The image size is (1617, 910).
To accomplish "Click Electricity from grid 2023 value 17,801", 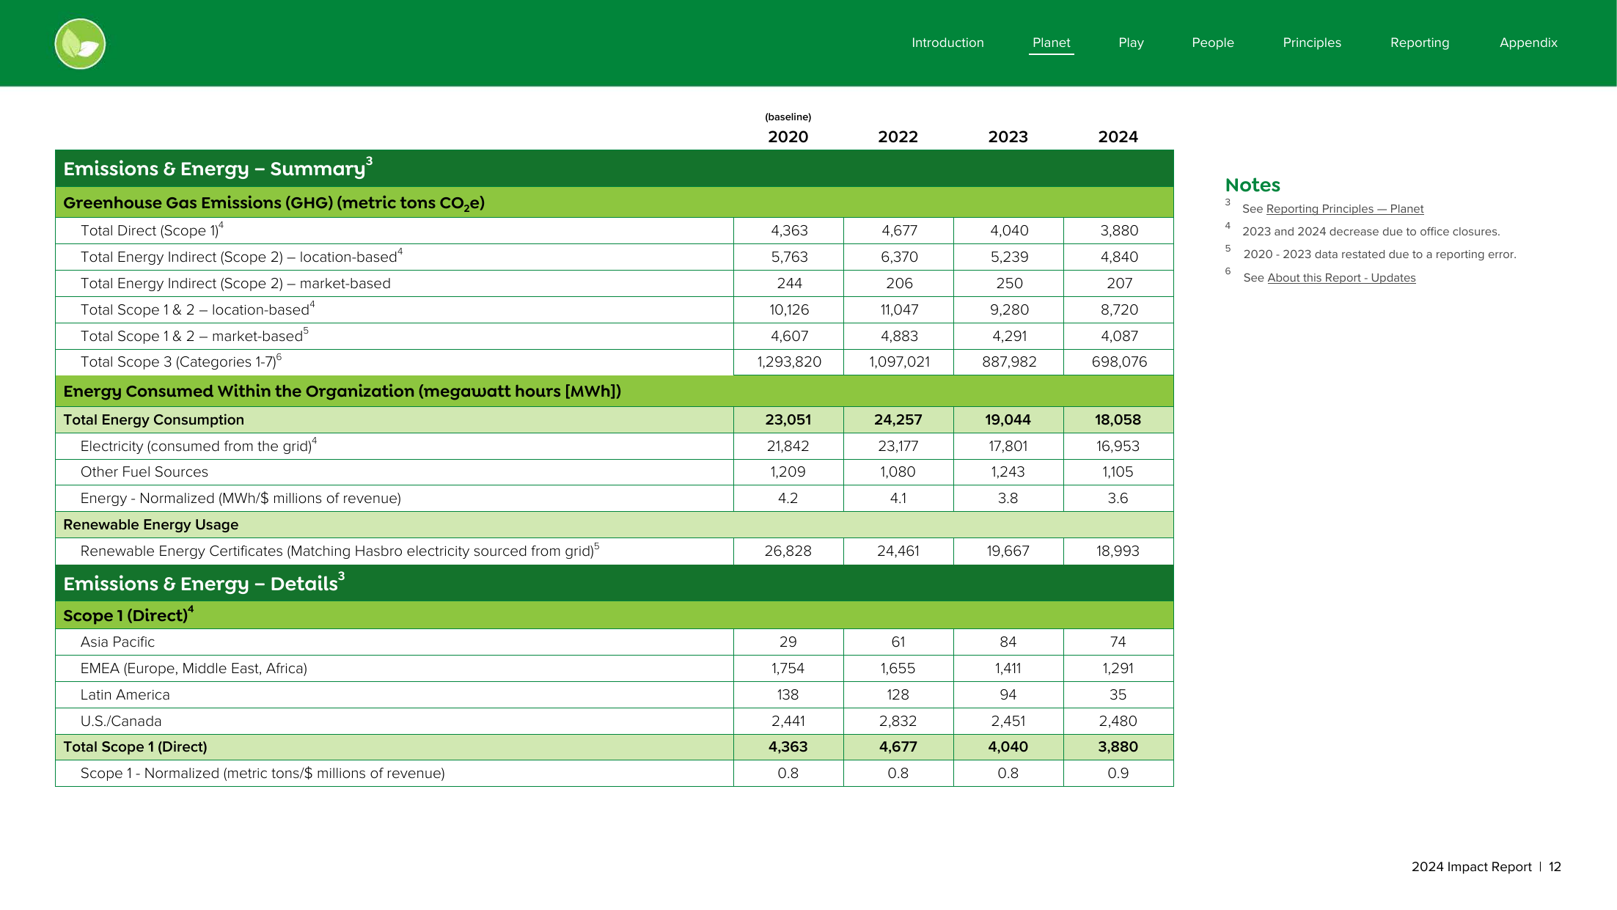I will point(1008,447).
